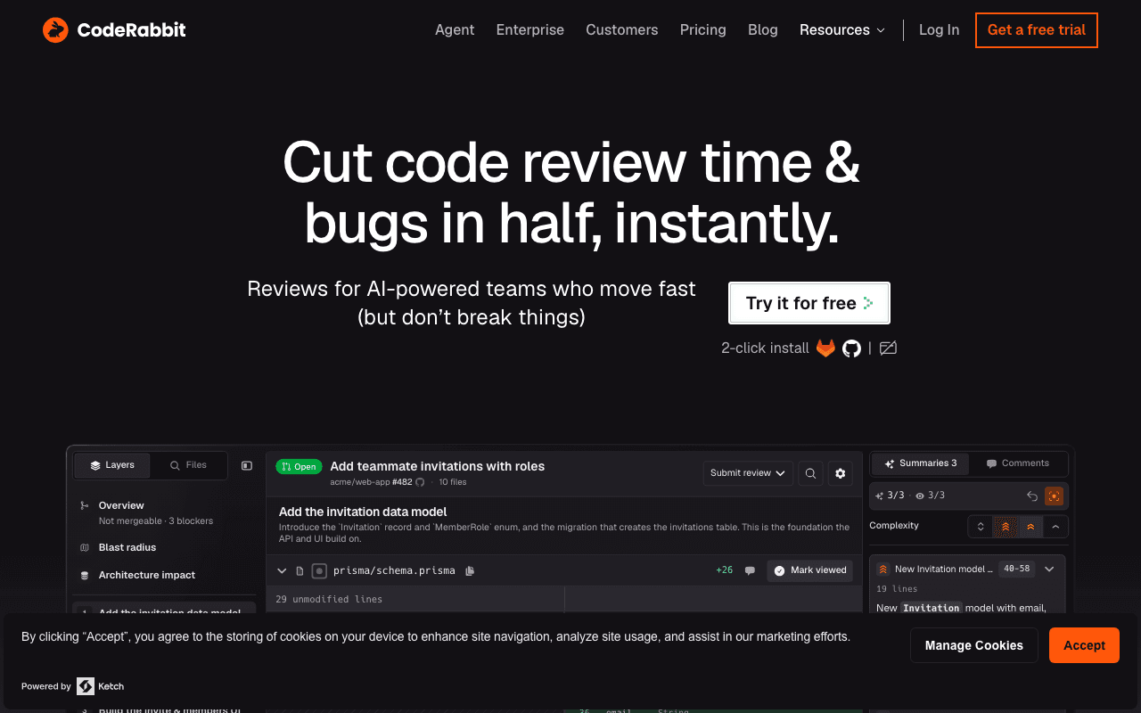Click the small GitHub icon after #482
The image size is (1141, 713).
(421, 482)
